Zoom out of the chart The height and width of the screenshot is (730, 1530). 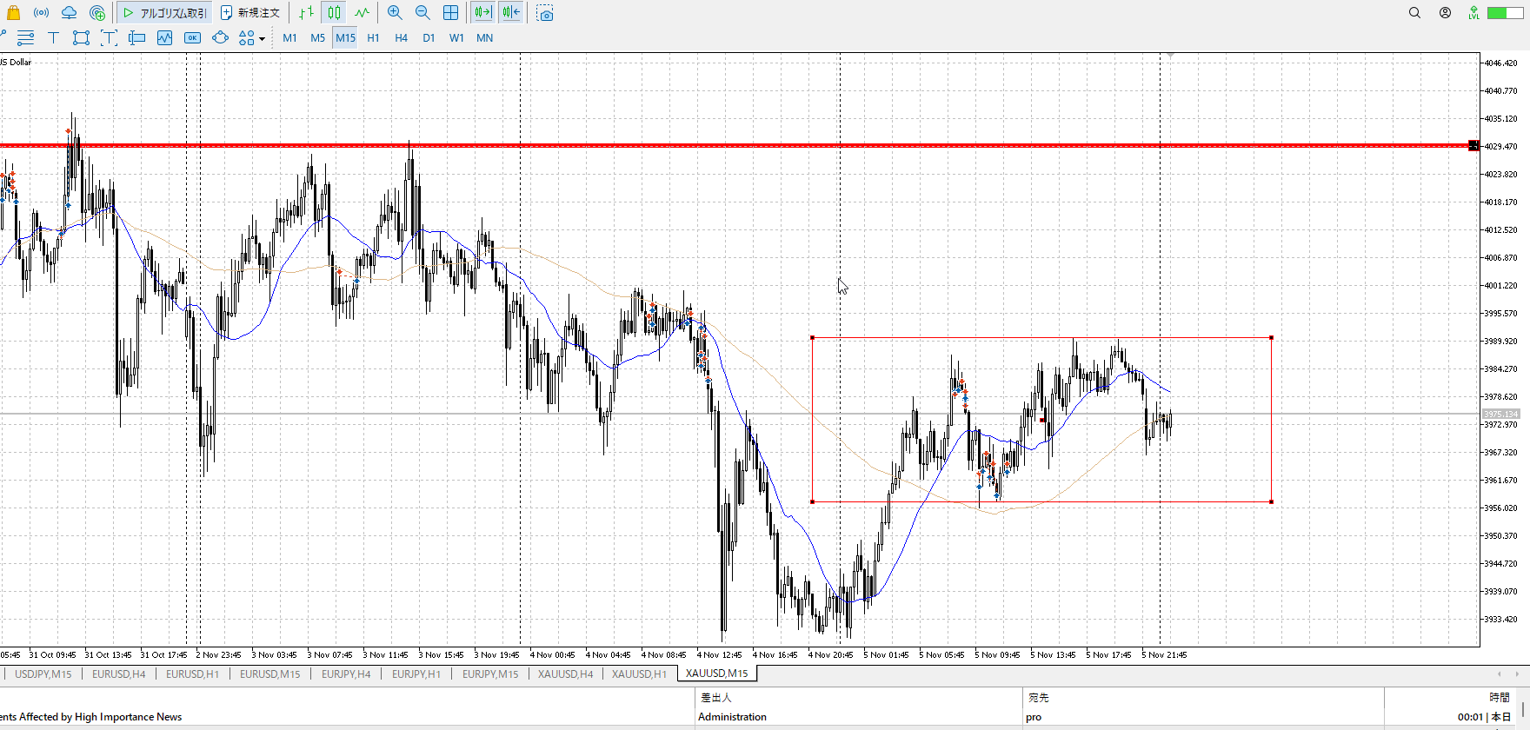[422, 13]
